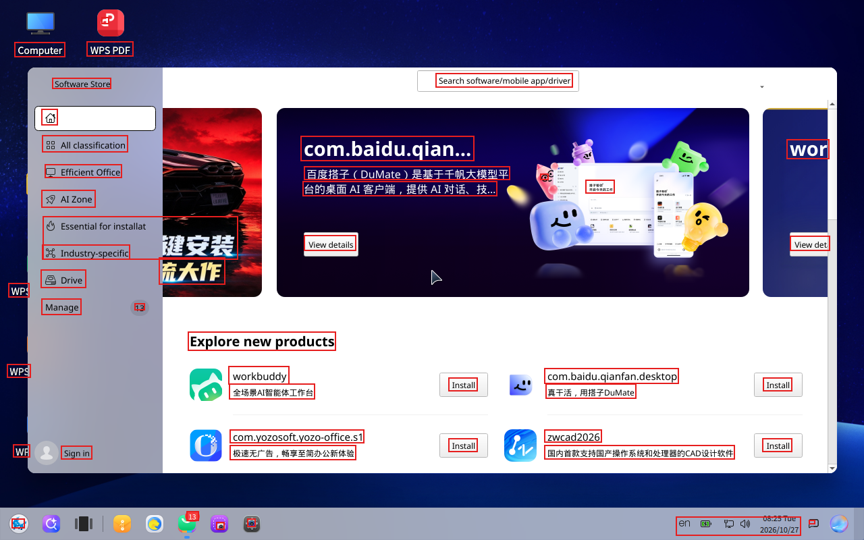
Task: Select Essential for installation category
Action: (95, 226)
